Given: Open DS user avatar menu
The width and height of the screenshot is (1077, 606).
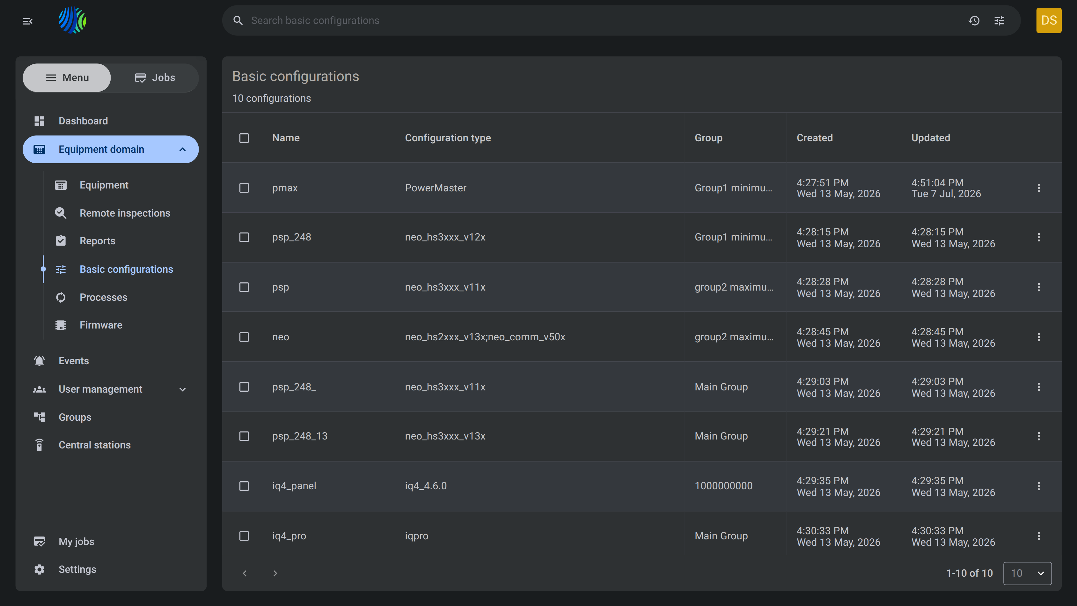Looking at the screenshot, I should pyautogui.click(x=1049, y=20).
